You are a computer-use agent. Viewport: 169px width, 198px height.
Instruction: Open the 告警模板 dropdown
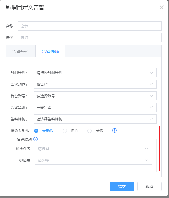pos(95,119)
